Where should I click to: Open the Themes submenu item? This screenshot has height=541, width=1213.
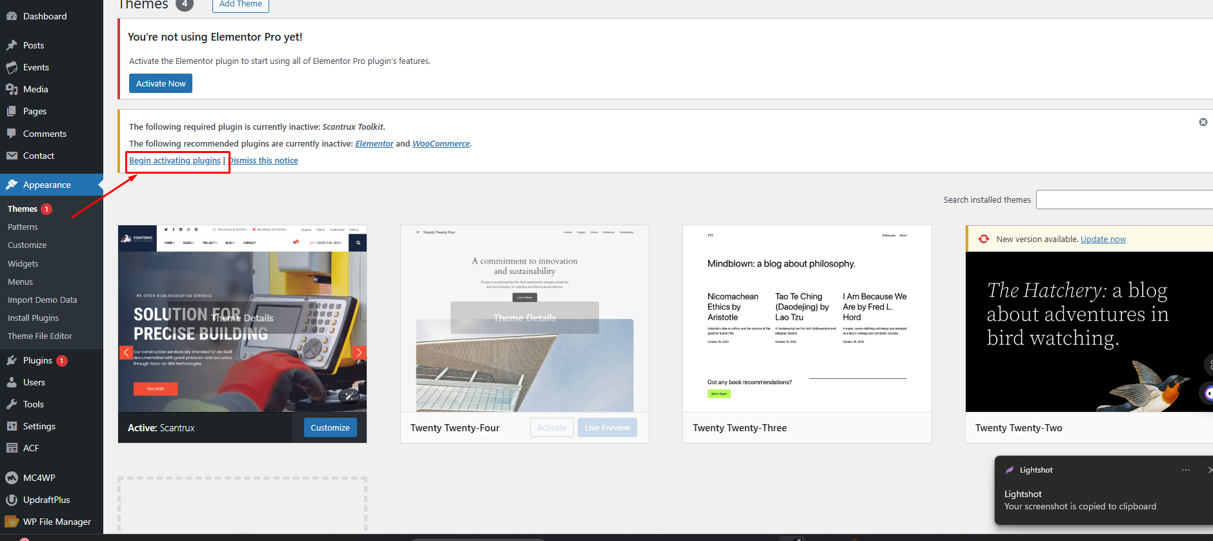[x=23, y=209]
